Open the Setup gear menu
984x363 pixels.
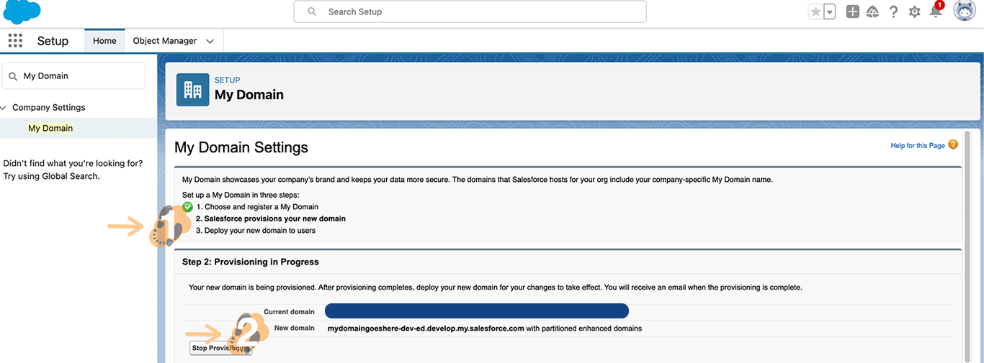click(x=914, y=12)
